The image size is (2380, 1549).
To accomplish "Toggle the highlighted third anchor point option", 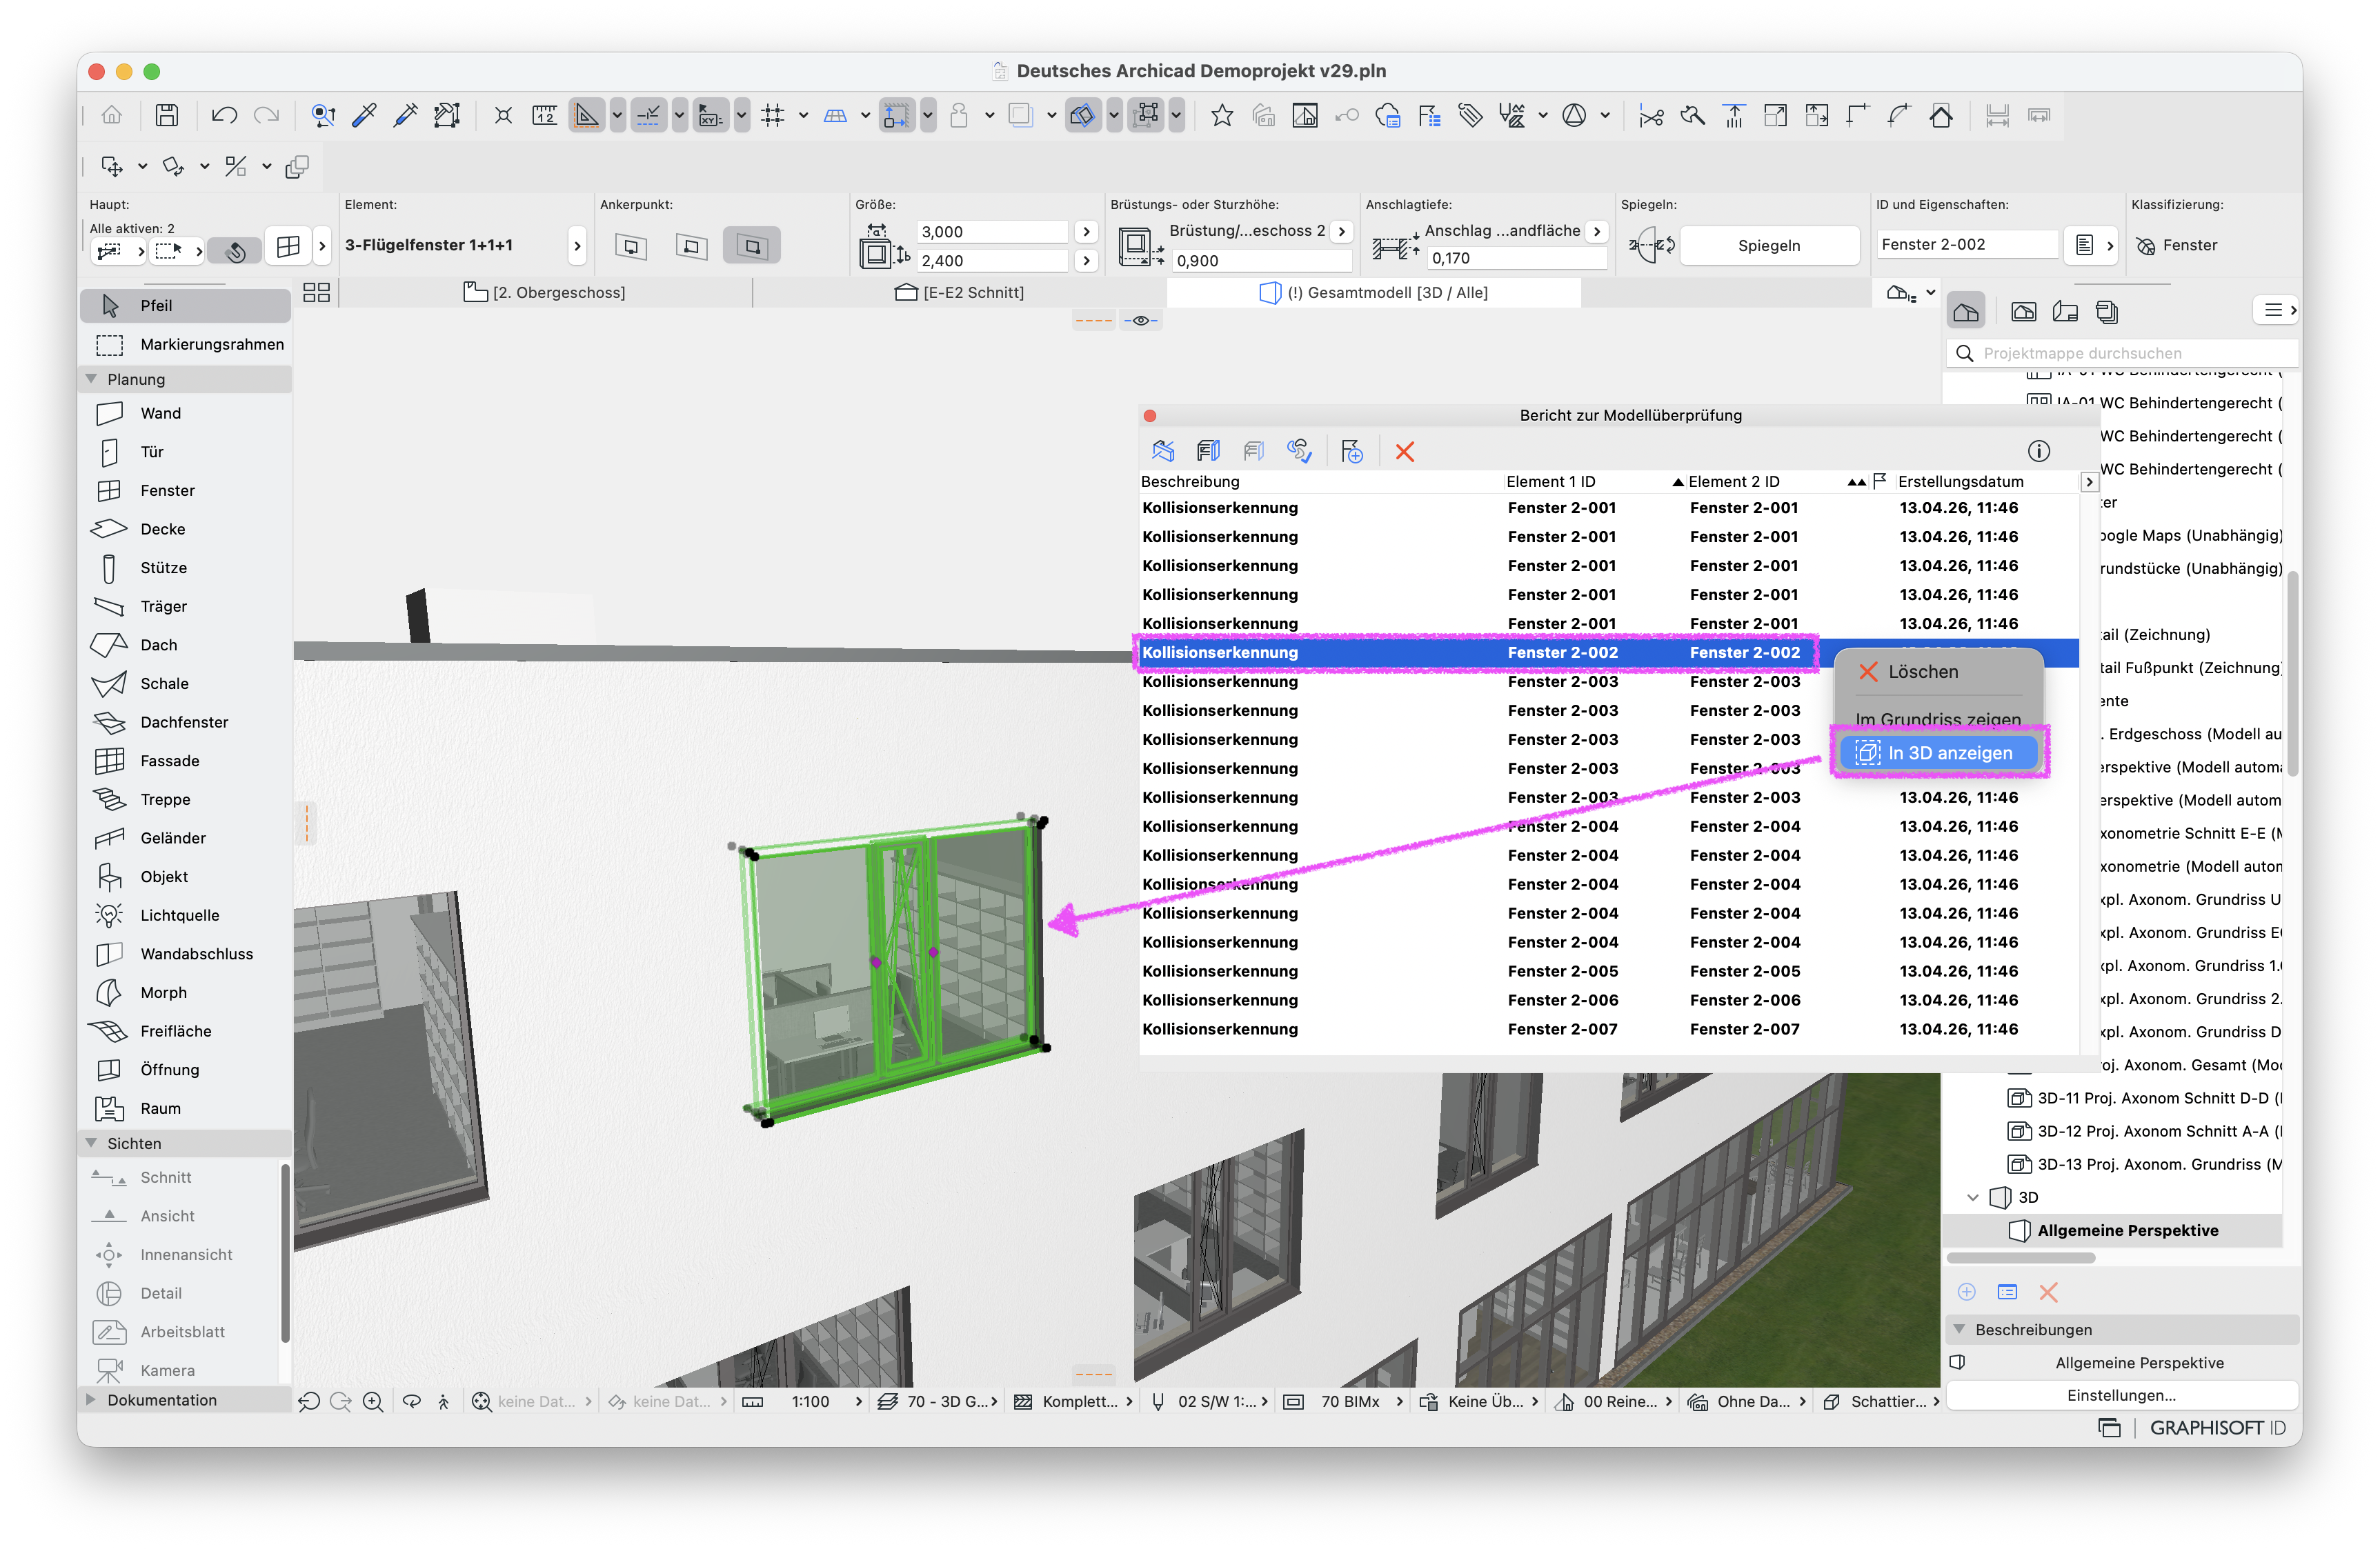I will coord(751,245).
